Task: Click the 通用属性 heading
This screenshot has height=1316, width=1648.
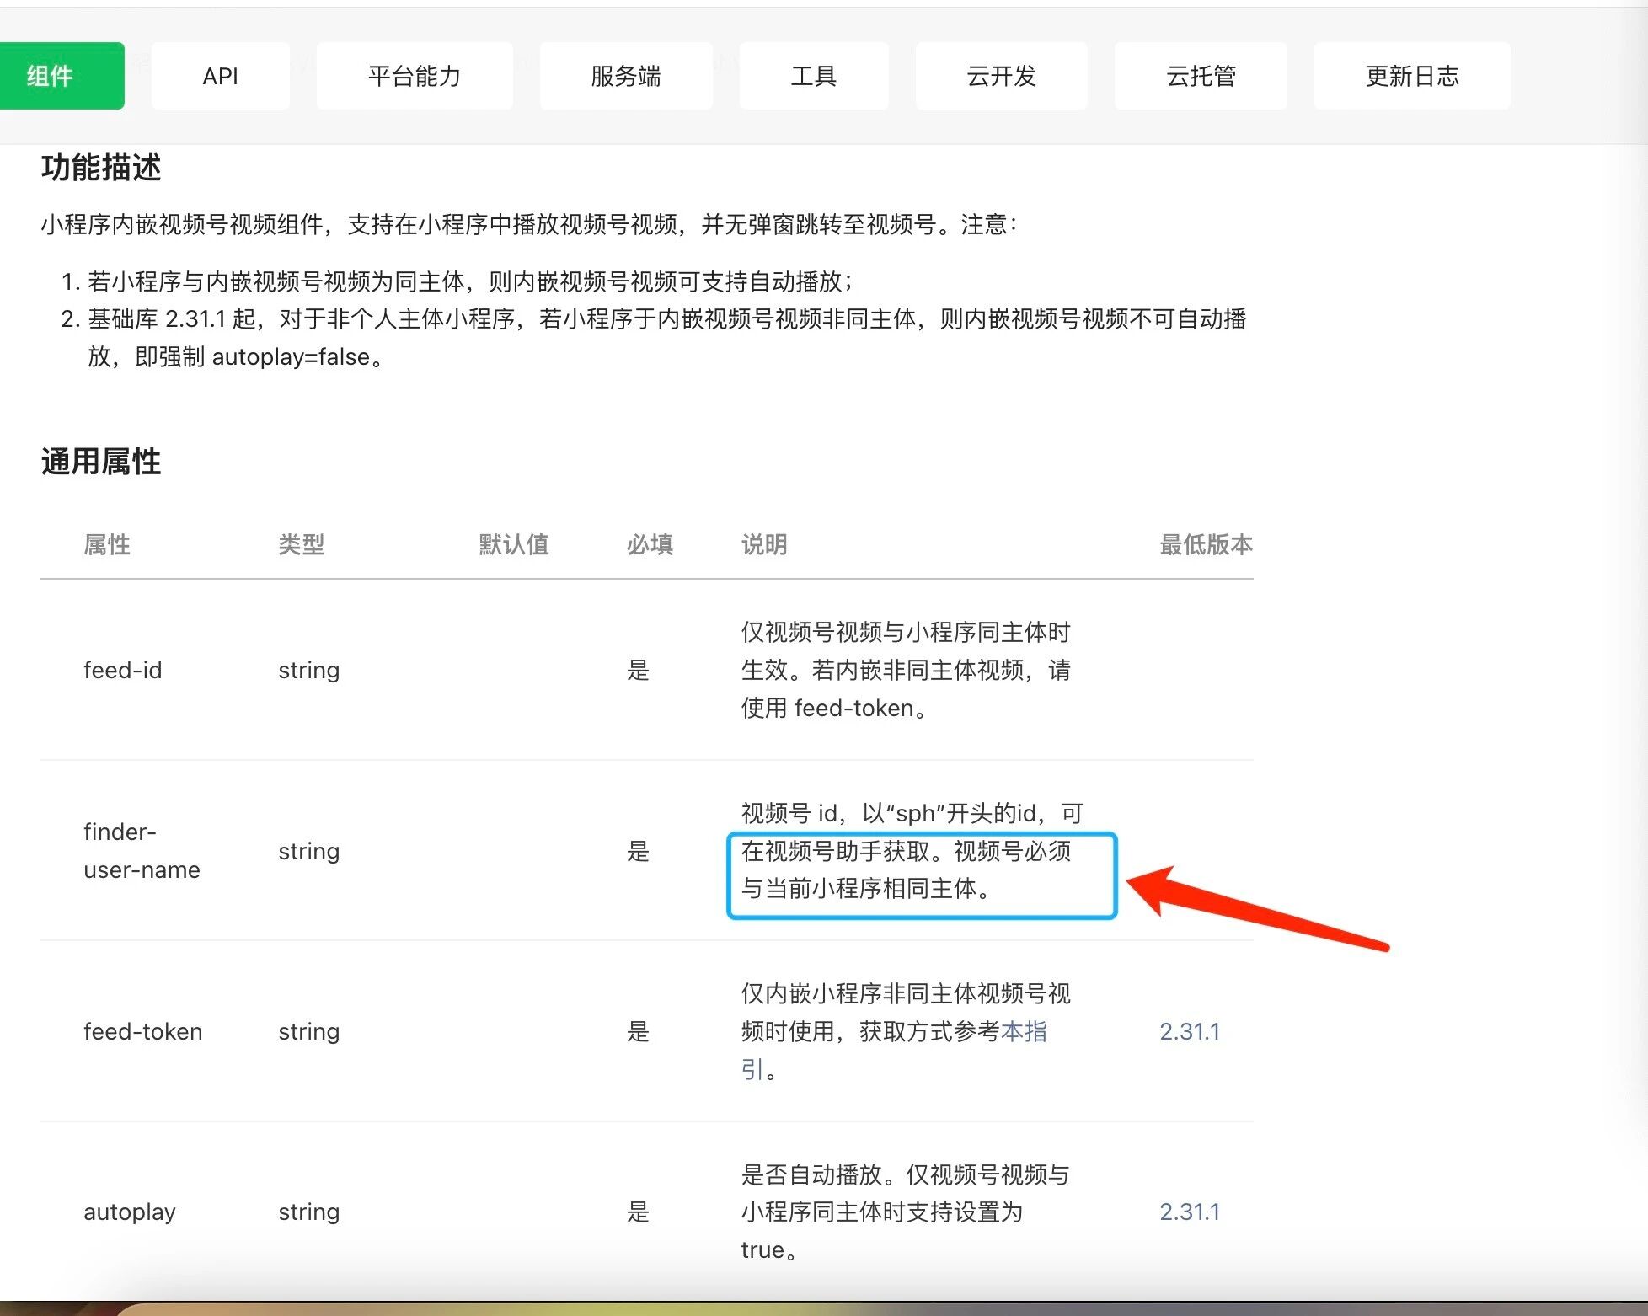Action: (x=101, y=462)
